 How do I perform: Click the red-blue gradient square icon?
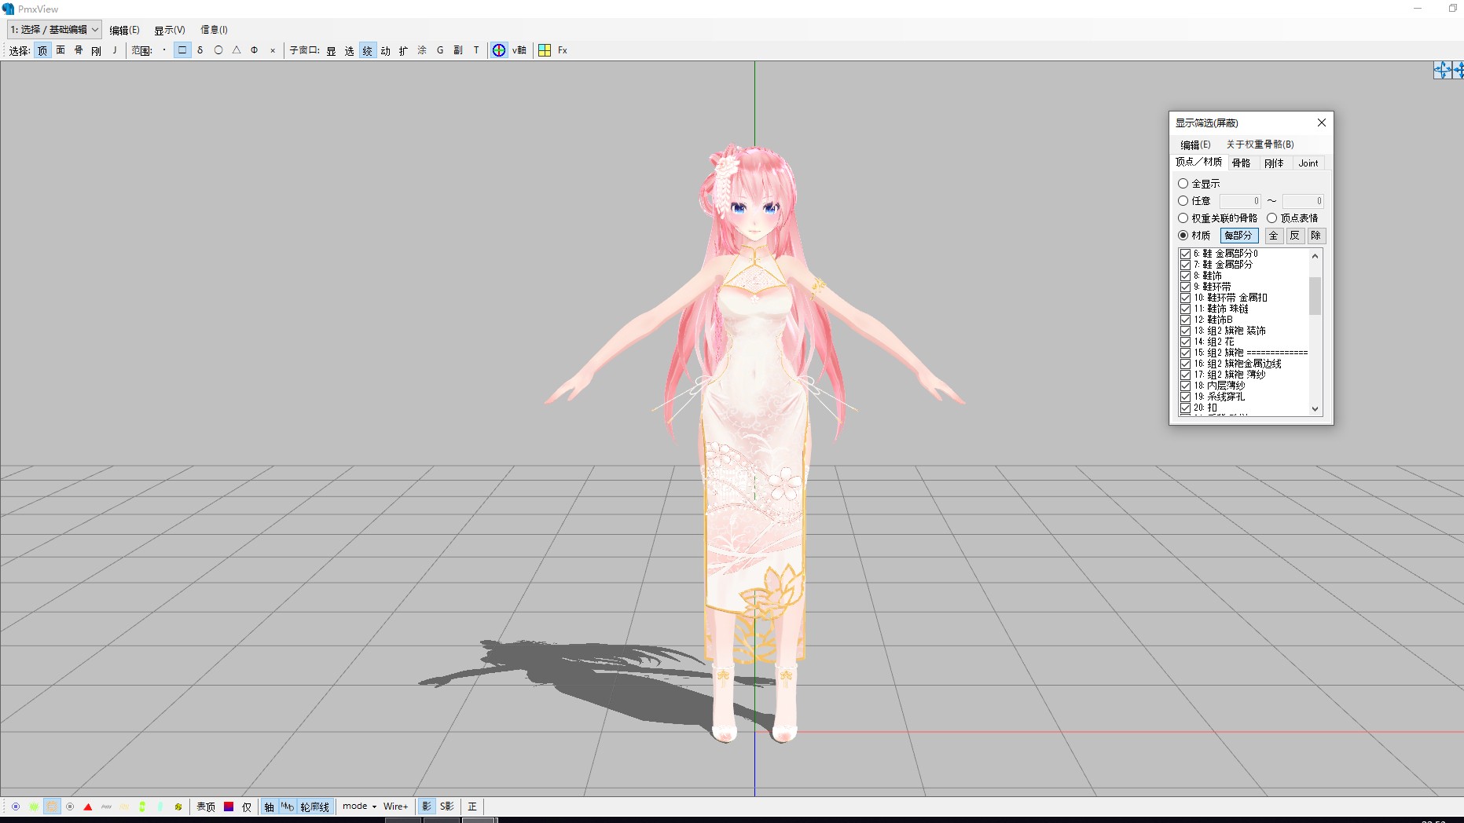point(229,807)
